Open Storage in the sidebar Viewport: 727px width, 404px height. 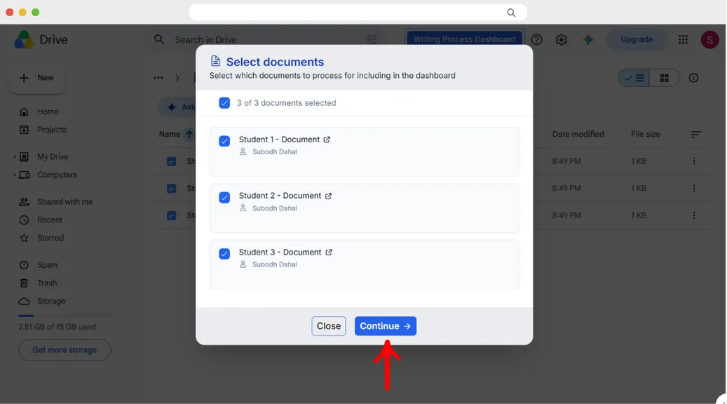coord(51,301)
